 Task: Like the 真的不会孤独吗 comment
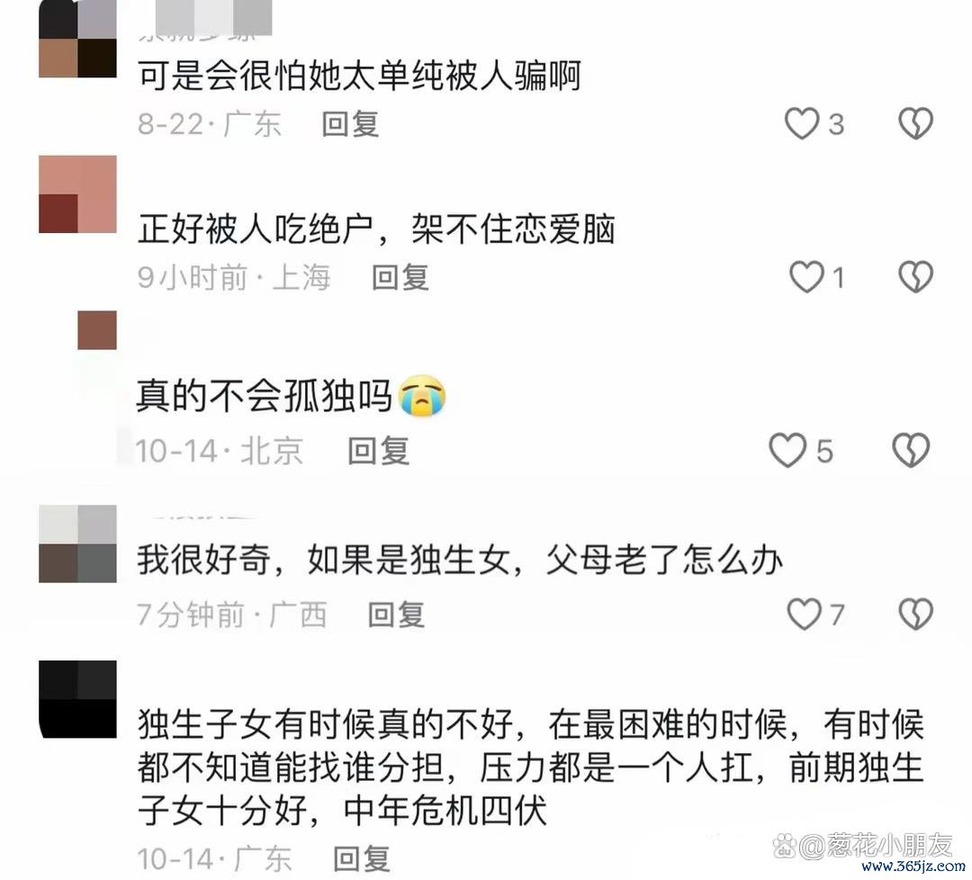[787, 450]
